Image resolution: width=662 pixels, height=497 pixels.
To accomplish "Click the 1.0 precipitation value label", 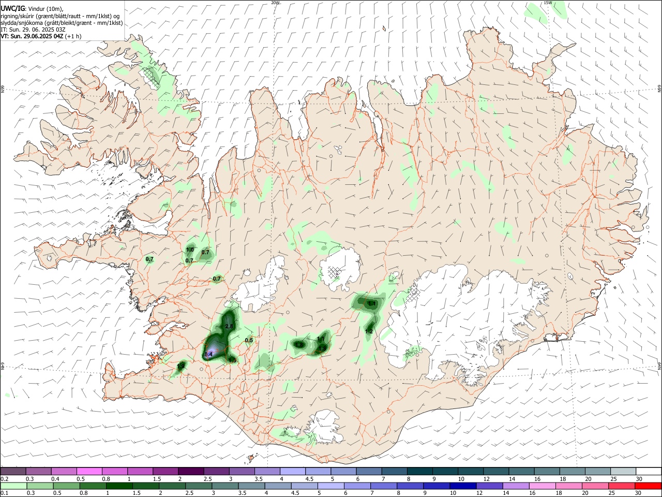I will click(190, 250).
